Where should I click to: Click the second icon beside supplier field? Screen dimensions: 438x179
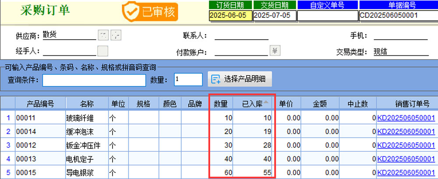(x=115, y=35)
